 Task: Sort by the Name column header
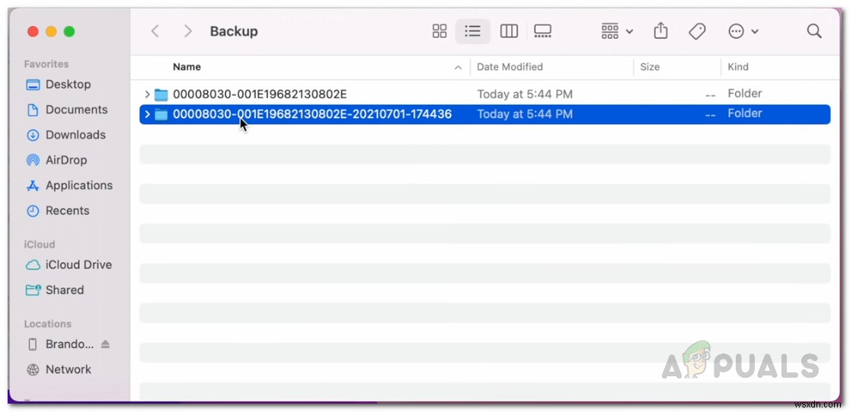pos(187,67)
